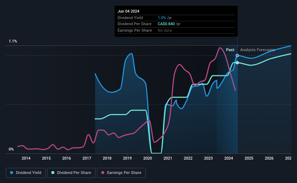Toggle the Dividend Yield legend series
Image resolution: width=297 pixels, height=183 pixels.
point(26,173)
